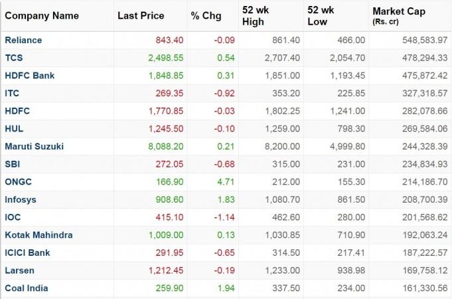Open the ITC company link
Viewport: 452px width, 299px height.
click(12, 93)
